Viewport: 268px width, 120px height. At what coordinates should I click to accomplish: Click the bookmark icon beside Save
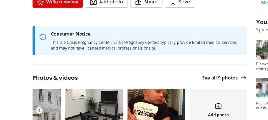[x=173, y=2]
